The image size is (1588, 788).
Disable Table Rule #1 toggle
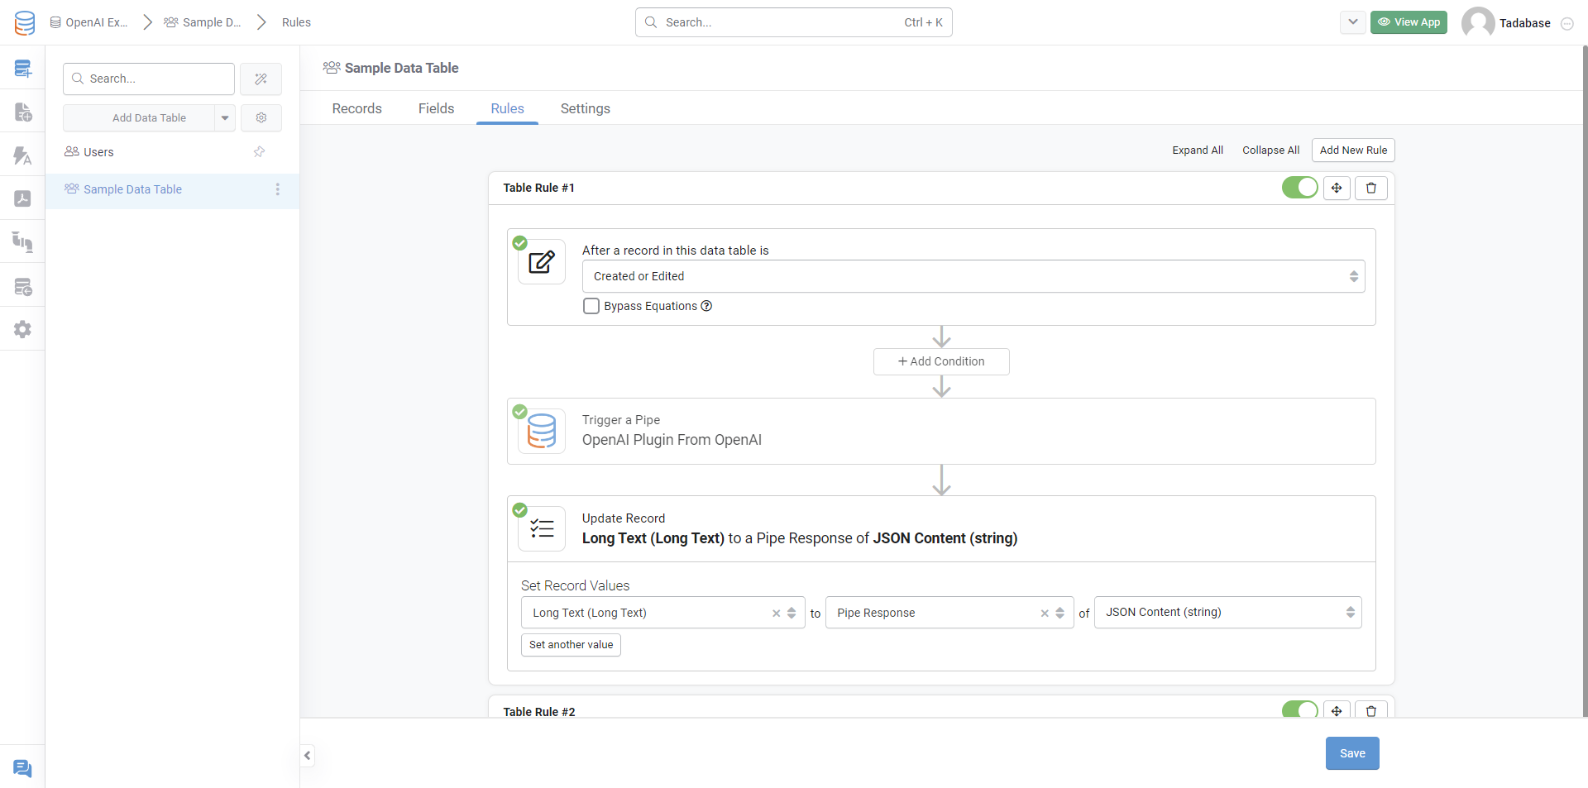pyautogui.click(x=1299, y=188)
